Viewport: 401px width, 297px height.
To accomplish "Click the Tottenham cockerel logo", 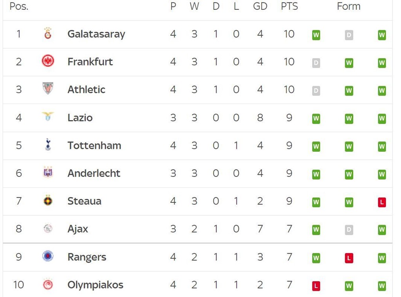I will point(48,144).
